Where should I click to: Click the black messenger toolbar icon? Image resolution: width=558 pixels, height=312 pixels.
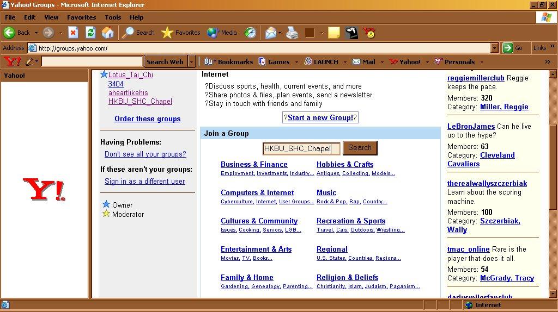[351, 33]
